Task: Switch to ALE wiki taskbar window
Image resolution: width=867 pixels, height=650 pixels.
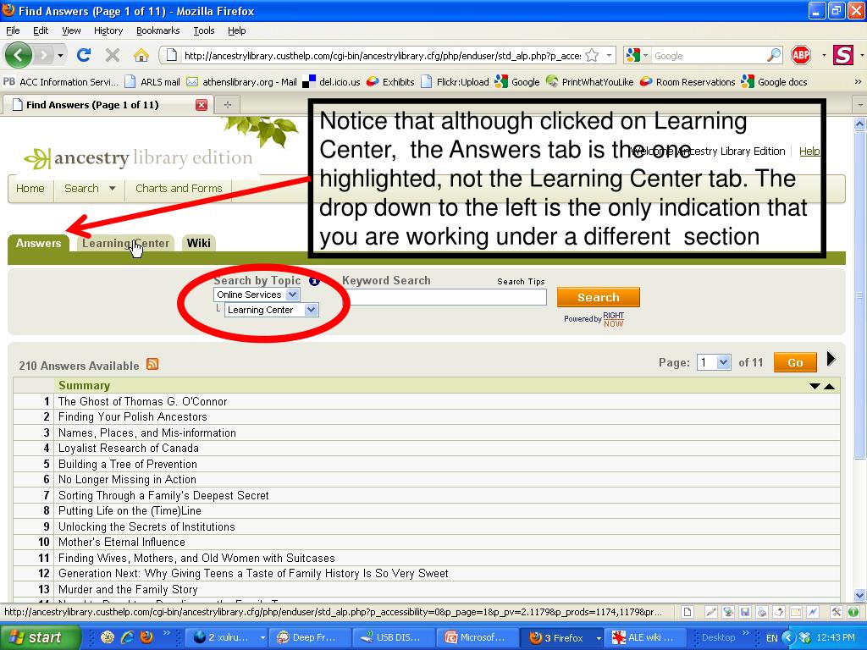Action: 645,637
